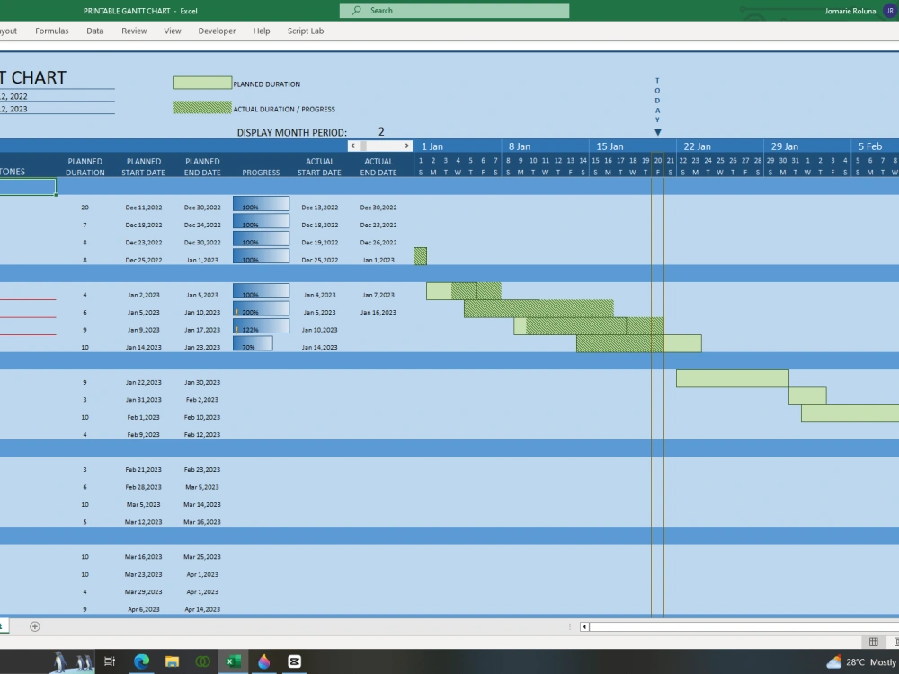Select the PLANNED START DATE column header
The width and height of the screenshot is (899, 674).
point(143,167)
